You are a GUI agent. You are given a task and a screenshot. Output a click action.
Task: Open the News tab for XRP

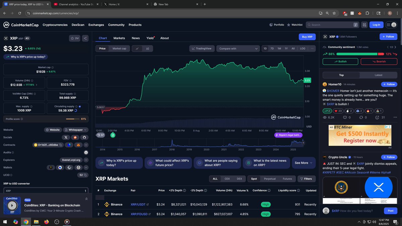click(x=136, y=38)
